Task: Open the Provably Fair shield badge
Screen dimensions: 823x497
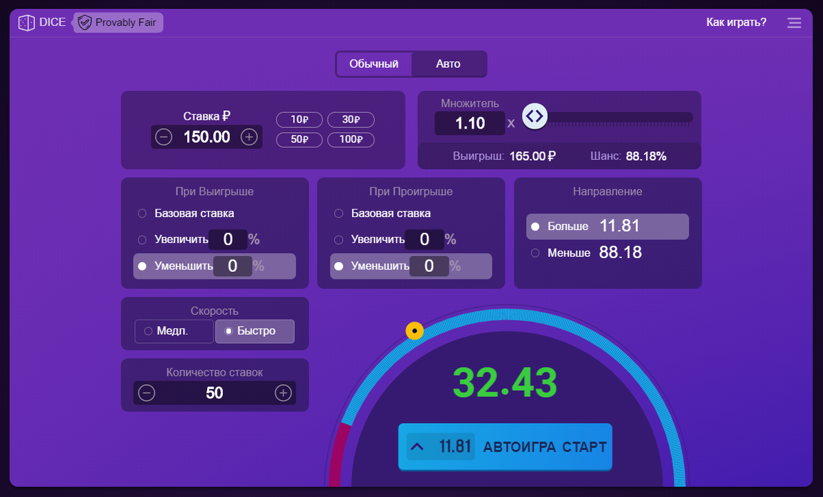Action: coord(118,23)
